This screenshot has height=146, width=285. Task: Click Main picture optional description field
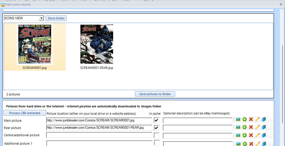click(197, 120)
